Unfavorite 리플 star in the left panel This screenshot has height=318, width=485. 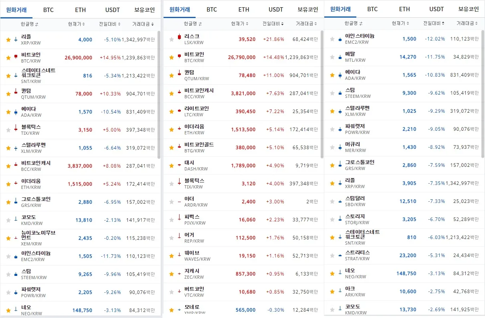click(x=8, y=40)
